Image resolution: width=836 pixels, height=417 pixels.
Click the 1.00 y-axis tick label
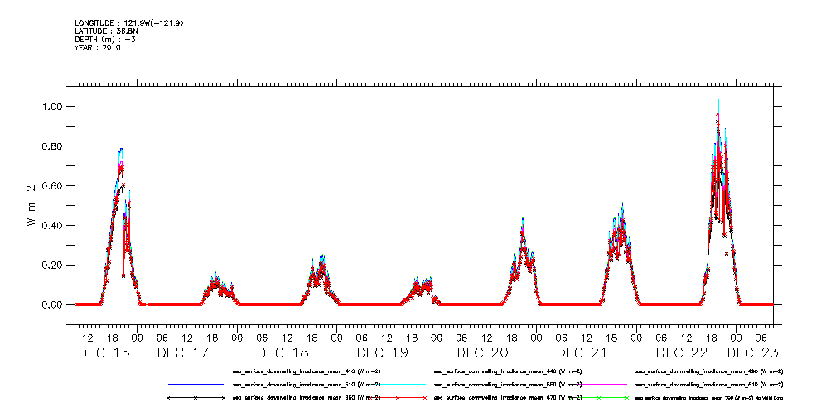coord(54,107)
